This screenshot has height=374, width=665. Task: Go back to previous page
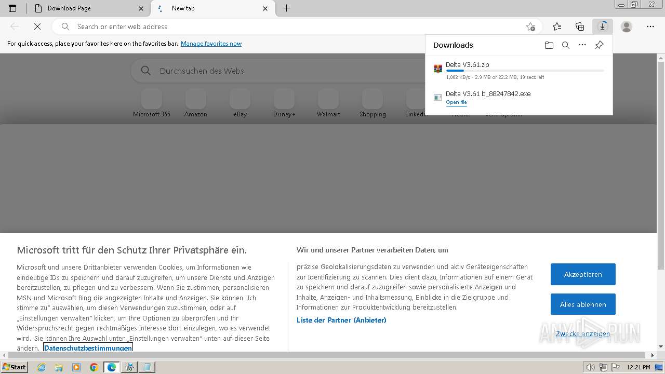pos(15,26)
